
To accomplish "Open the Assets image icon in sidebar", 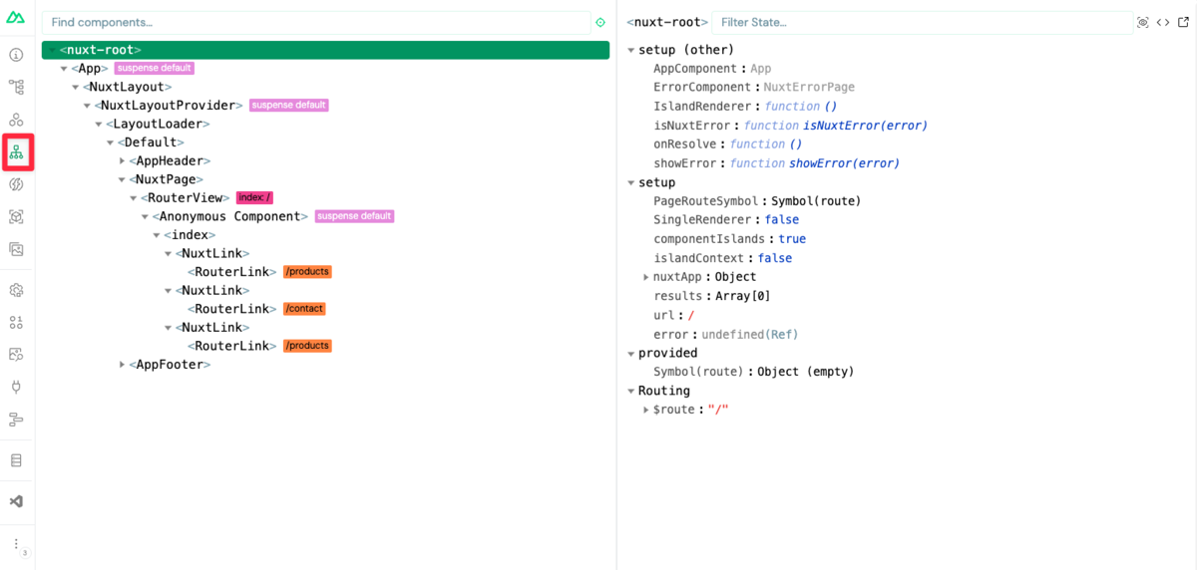I will pyautogui.click(x=16, y=248).
